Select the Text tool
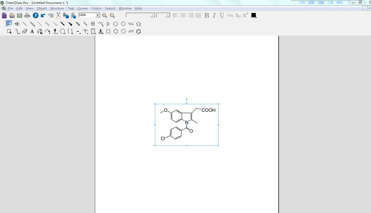 tap(32, 31)
